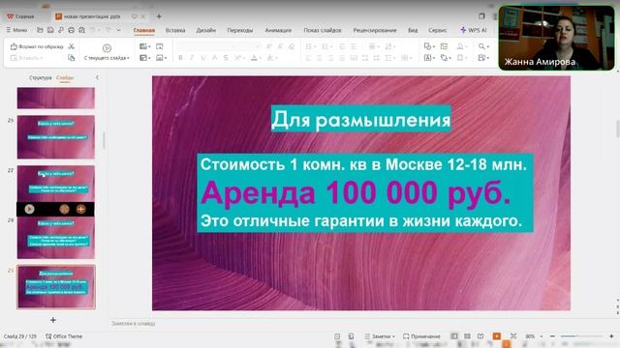Click the zoom out minus button
The image size is (620, 348).
[552, 336]
